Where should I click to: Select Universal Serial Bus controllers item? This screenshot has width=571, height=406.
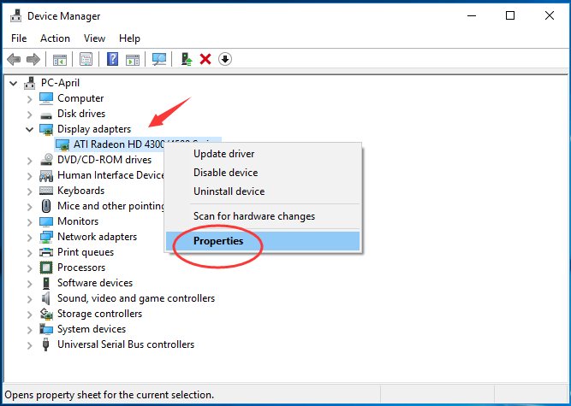(125, 344)
